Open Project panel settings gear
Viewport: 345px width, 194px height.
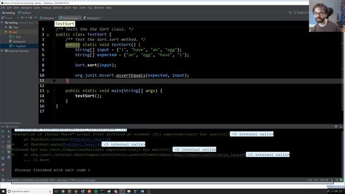[x=31, y=18]
